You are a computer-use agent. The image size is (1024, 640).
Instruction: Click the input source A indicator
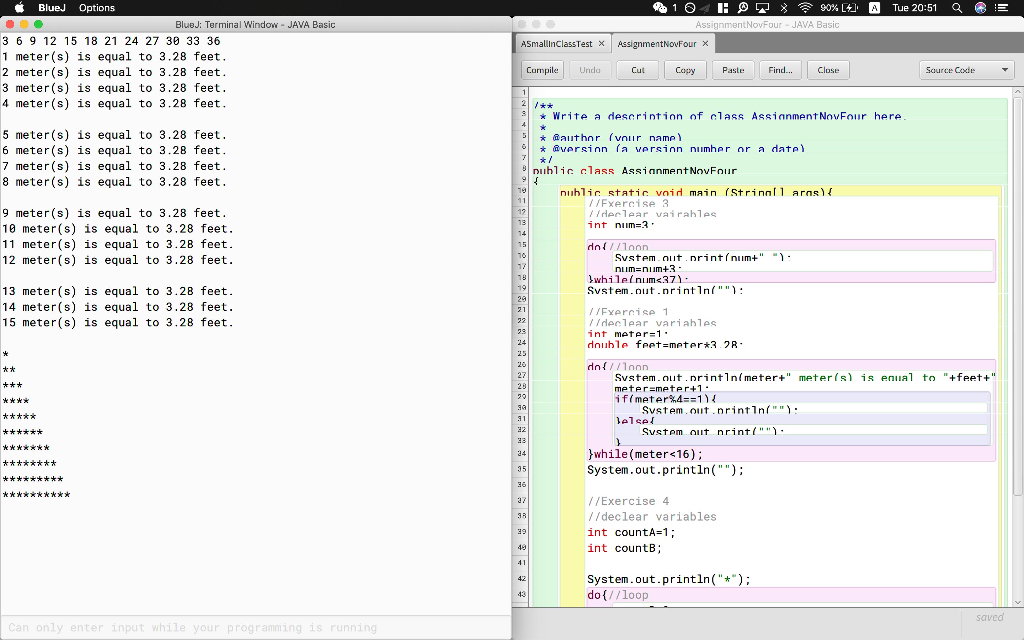pyautogui.click(x=874, y=7)
